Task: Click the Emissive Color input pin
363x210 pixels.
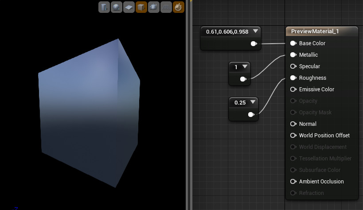Action: coord(293,89)
